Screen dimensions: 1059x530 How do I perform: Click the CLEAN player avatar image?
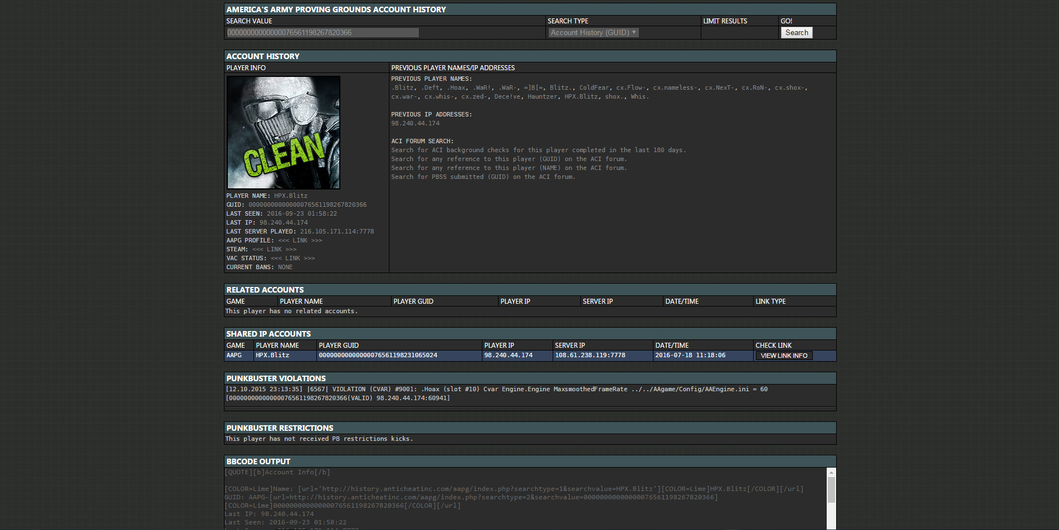tap(283, 133)
